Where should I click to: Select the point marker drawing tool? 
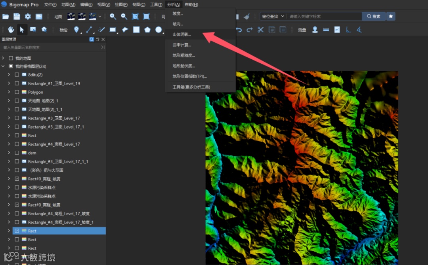tap(76, 30)
